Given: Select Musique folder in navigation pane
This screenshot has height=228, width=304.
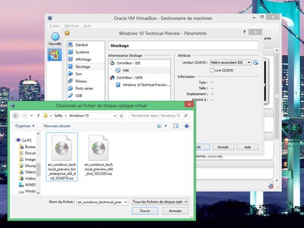Looking at the screenshot, I should (x=27, y=166).
